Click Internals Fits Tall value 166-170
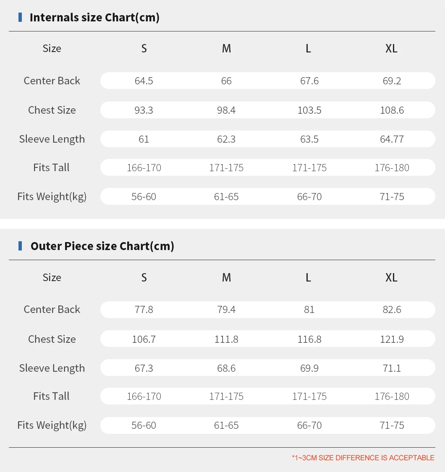The image size is (445, 472). pyautogui.click(x=144, y=168)
